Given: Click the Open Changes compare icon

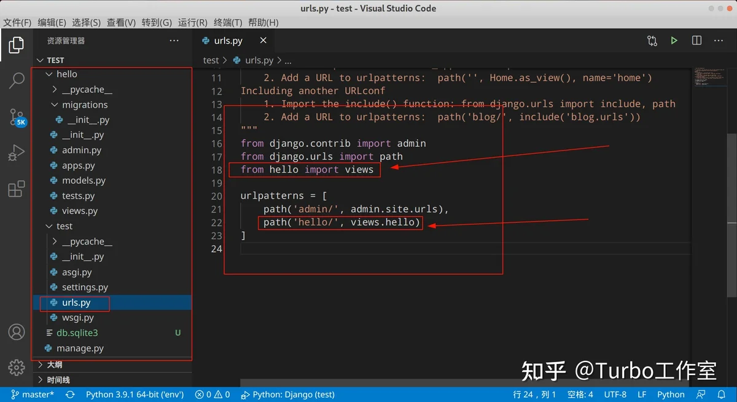Looking at the screenshot, I should click(x=652, y=41).
